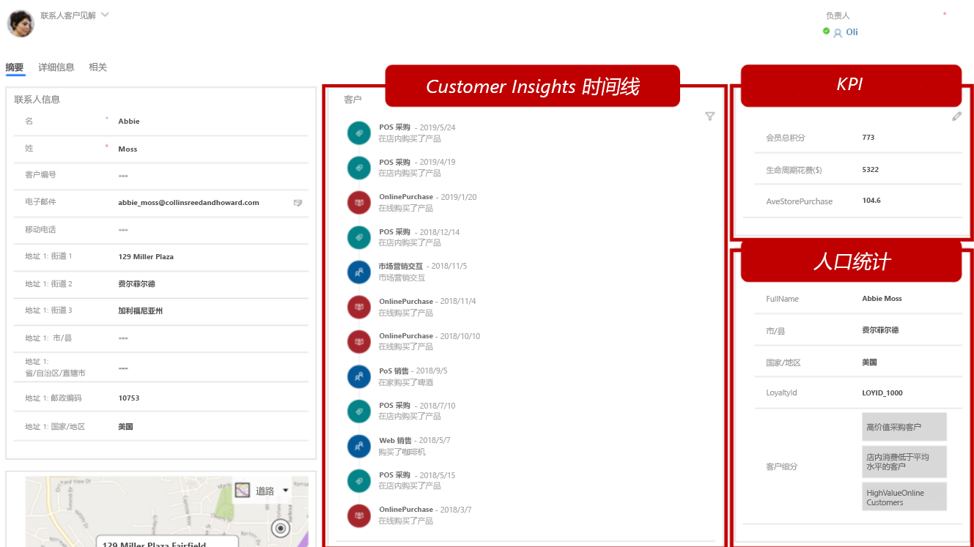Expand the 联系人客户见解 form selector chevron
The image size is (974, 547).
105,15
